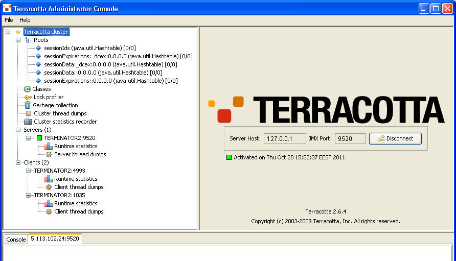Collapse the TERMINATOR2:1035 client node

tap(28, 195)
